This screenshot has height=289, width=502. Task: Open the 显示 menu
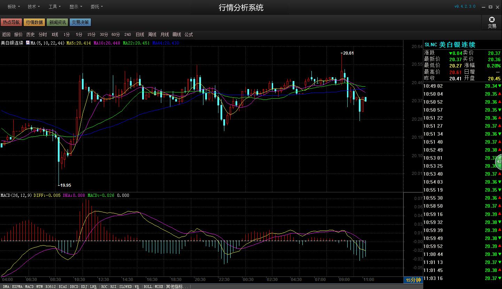click(x=76, y=7)
